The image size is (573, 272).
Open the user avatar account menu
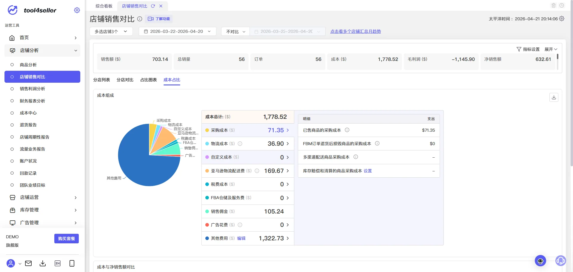pyautogui.click(x=11, y=263)
